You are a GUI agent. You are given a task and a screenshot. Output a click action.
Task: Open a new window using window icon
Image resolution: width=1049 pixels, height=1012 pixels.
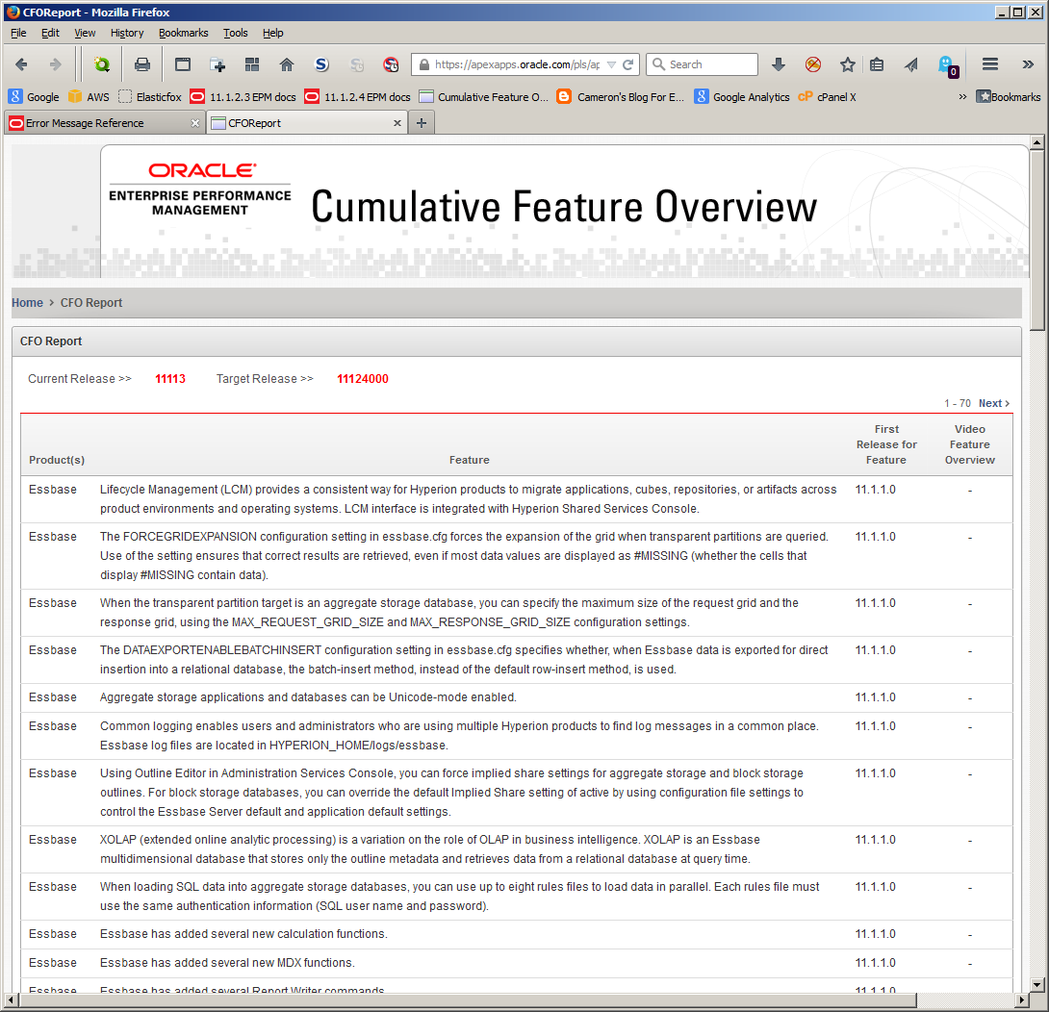coord(183,64)
